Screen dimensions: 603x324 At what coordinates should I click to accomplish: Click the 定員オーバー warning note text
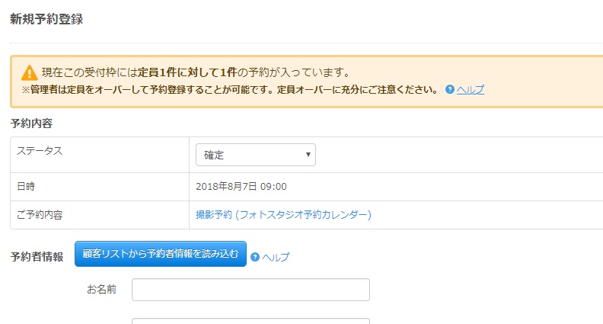(230, 89)
